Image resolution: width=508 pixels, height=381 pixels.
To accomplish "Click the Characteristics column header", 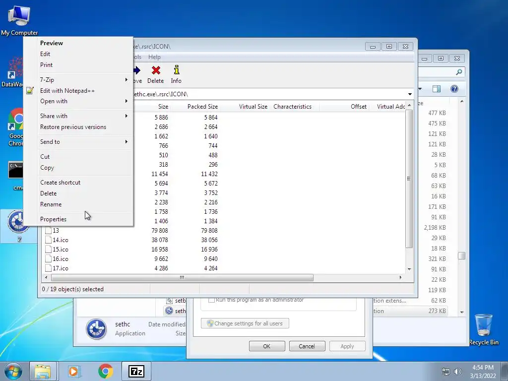I will 293,107.
